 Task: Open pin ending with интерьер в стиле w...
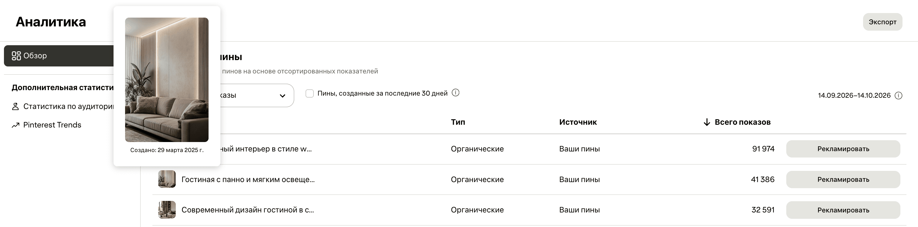[266, 149]
